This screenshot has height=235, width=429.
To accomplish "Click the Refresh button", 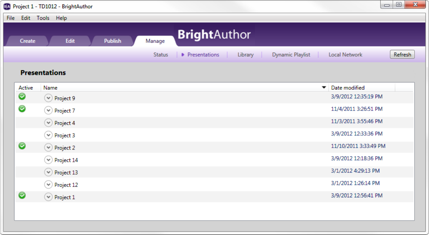I will 402,54.
